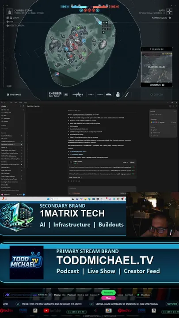The width and height of the screenshot is (179, 318).
Task: Click the Reset Camera control in the game
Action: pyautogui.click(x=15, y=26)
